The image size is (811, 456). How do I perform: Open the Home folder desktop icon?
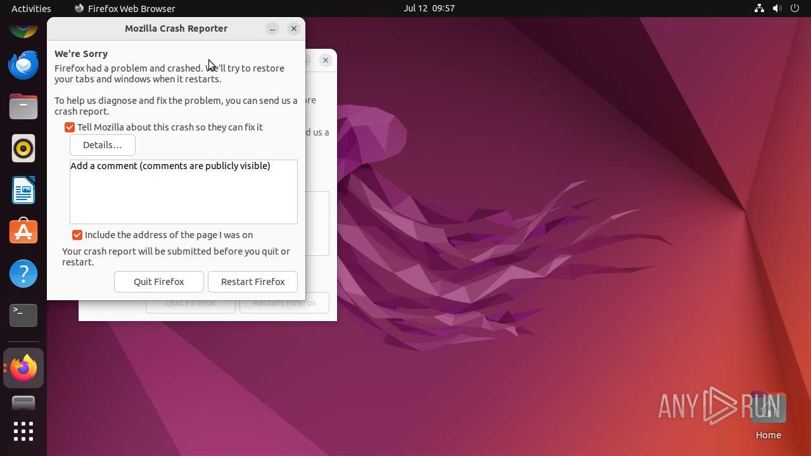[x=768, y=415]
